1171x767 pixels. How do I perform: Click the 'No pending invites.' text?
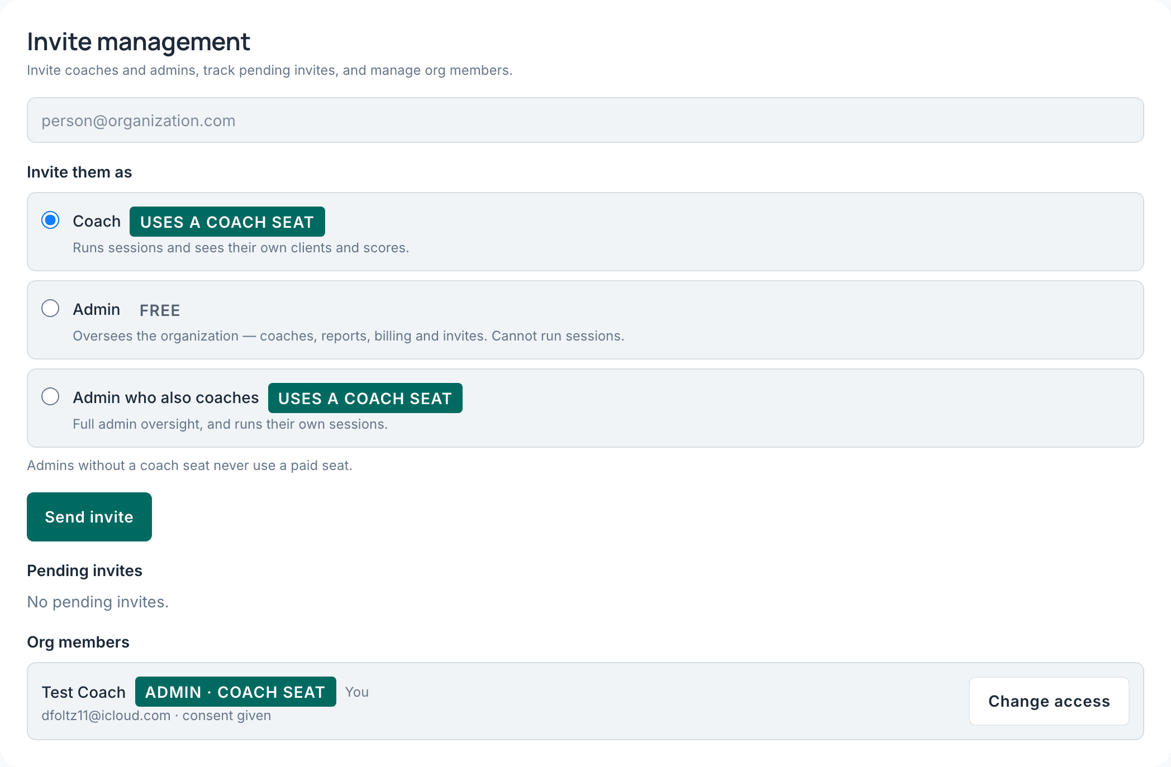coord(98,602)
